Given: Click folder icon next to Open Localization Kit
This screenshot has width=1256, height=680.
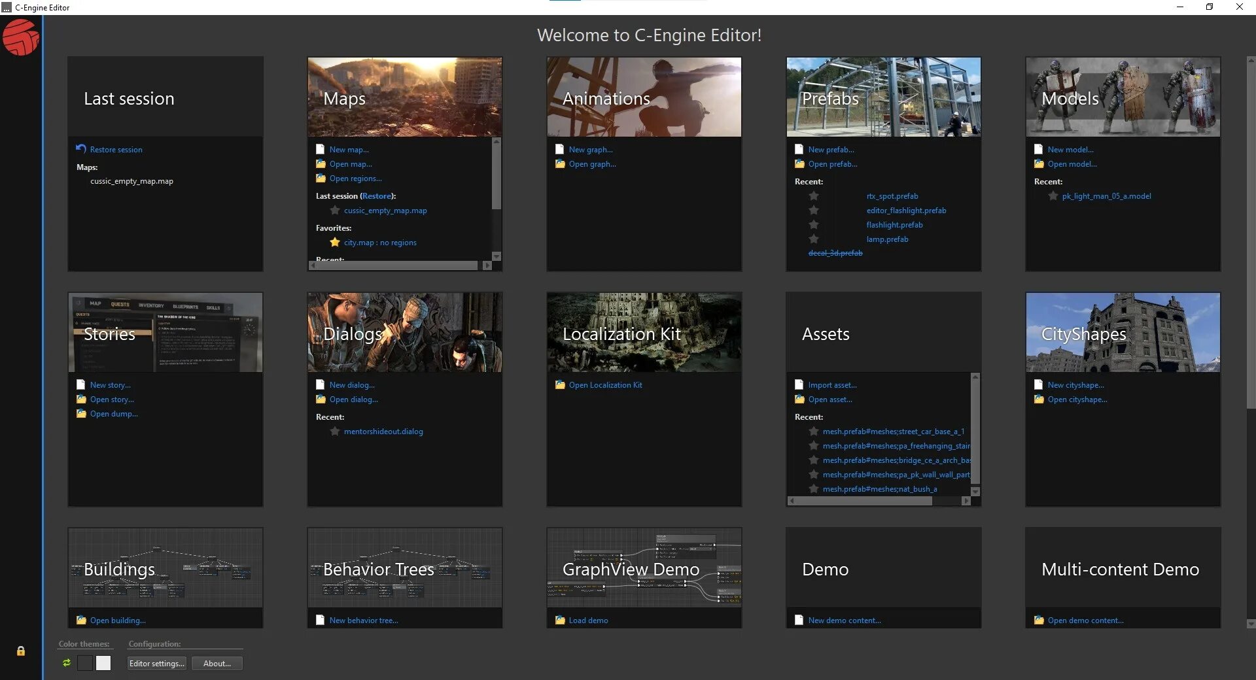Looking at the screenshot, I should [560, 384].
